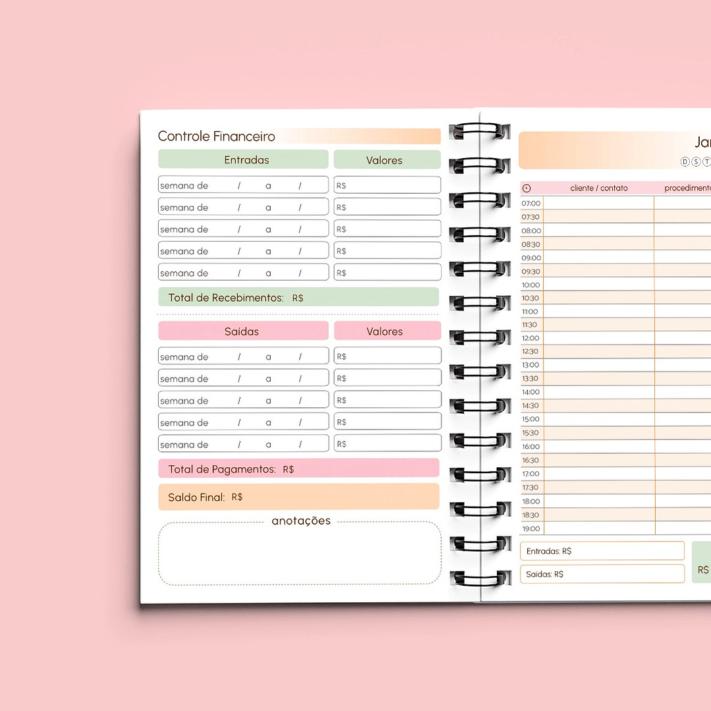
Task: Click the 'Saídas: R$' field below schedule
Action: [602, 574]
